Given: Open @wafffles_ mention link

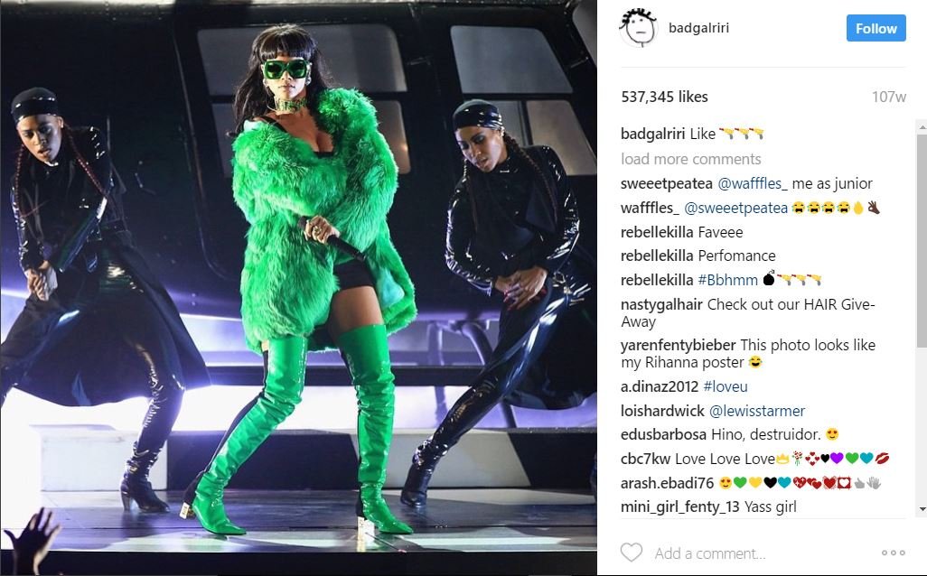Looking at the screenshot, I should click(x=752, y=184).
